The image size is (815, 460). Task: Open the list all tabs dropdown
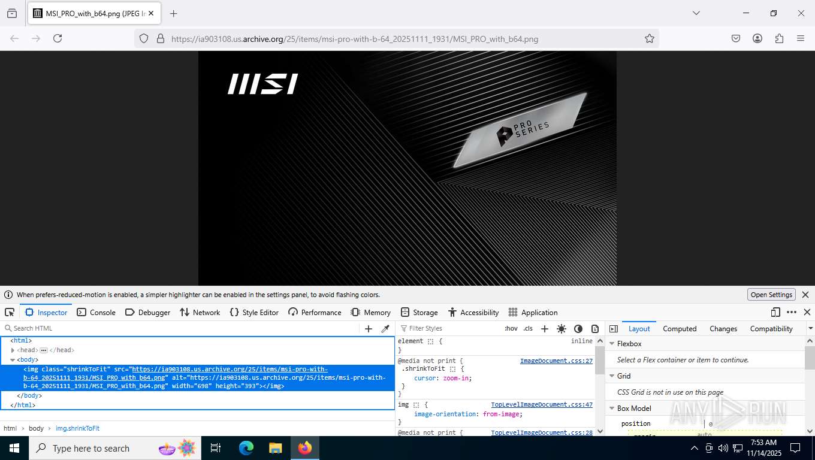coord(696,13)
